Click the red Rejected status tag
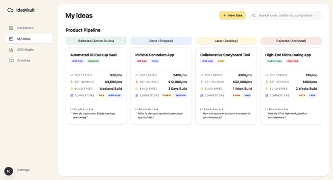 292,61
